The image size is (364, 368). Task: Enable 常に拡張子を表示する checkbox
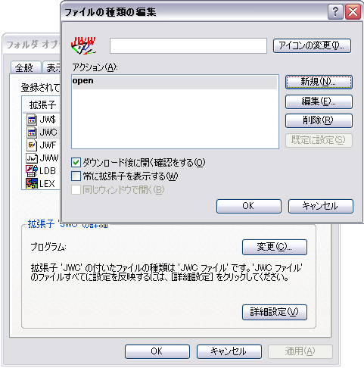(76, 176)
